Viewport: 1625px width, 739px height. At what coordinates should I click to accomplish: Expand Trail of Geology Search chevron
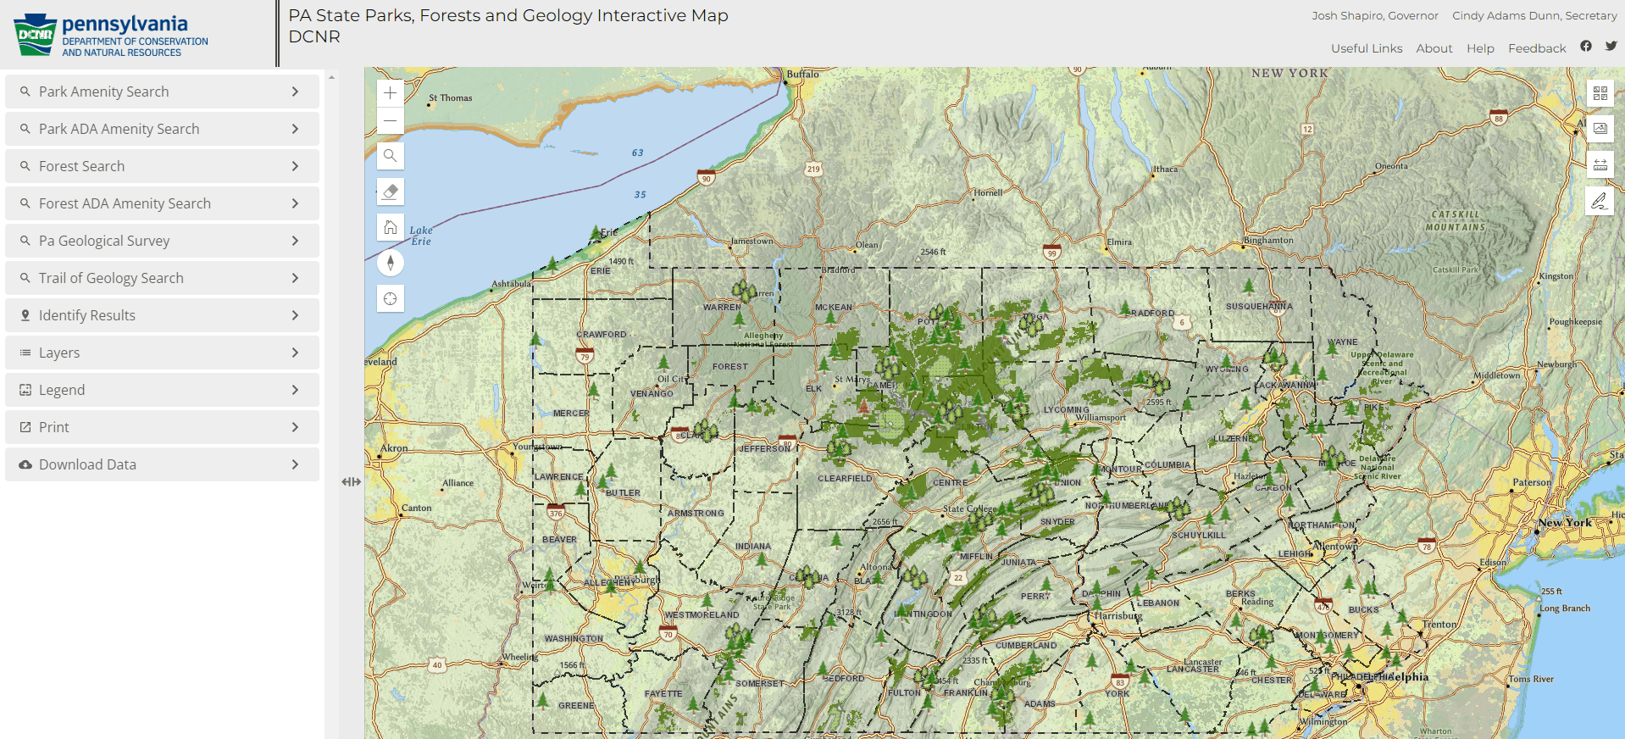295,278
